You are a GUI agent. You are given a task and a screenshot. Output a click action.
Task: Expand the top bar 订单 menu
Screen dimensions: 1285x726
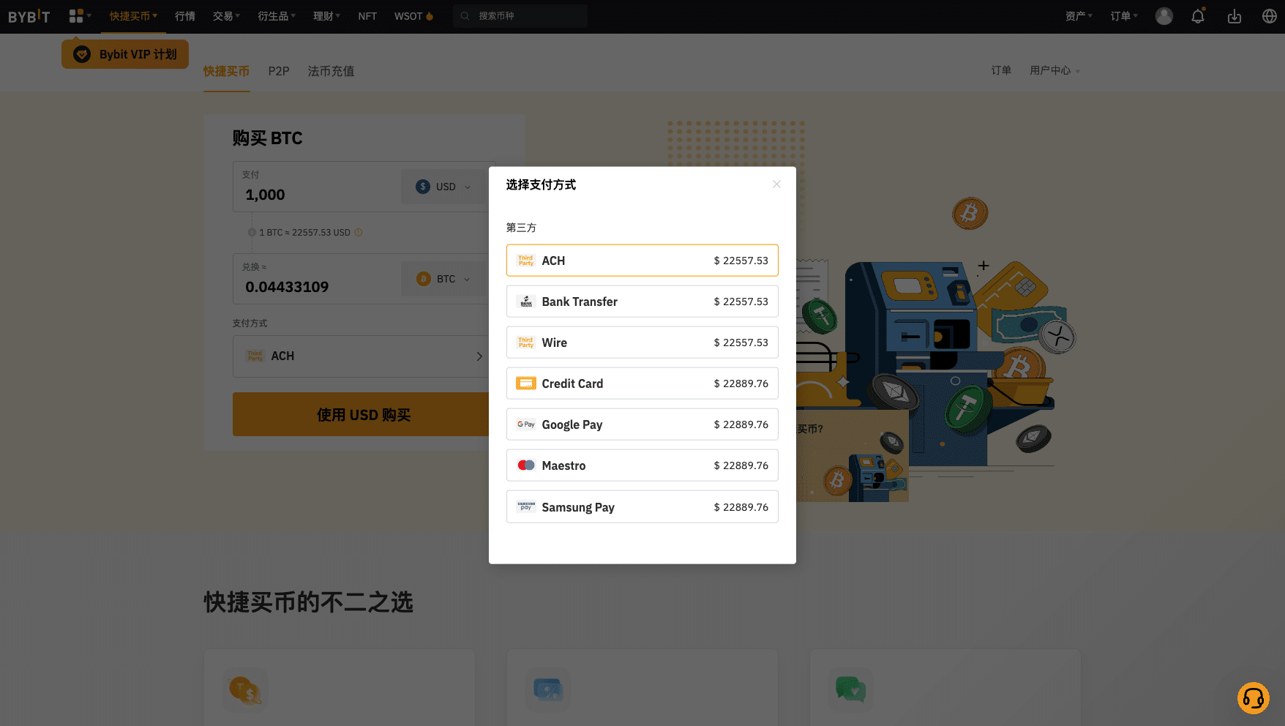click(x=1124, y=16)
